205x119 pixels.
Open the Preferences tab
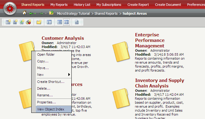[196, 5]
